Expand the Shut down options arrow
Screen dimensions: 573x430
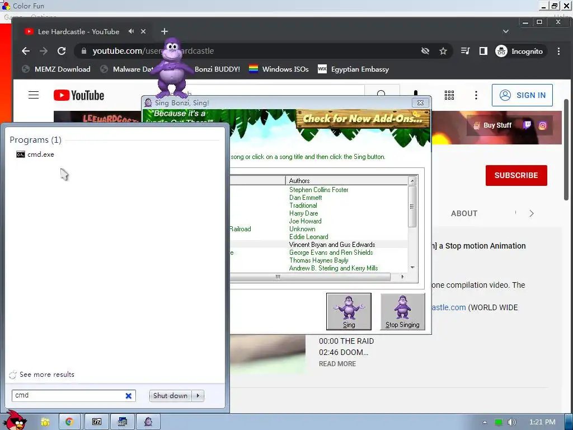(x=198, y=396)
